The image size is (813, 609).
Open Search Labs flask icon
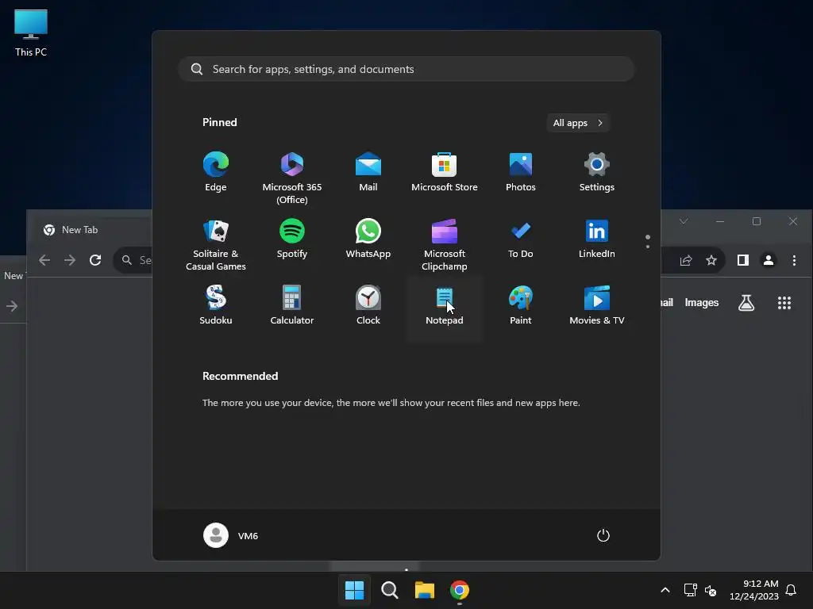(x=746, y=303)
